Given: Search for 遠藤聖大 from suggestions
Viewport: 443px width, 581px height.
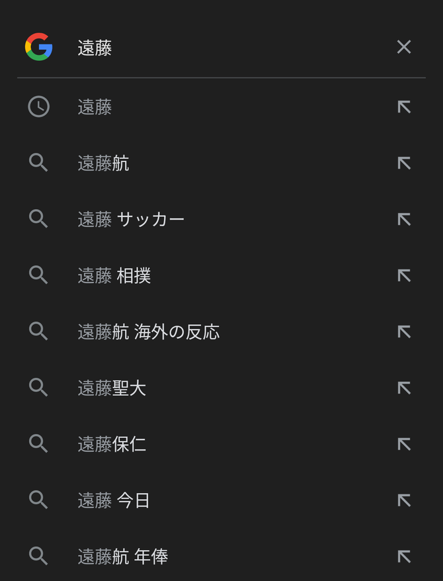Looking at the screenshot, I should [x=112, y=388].
